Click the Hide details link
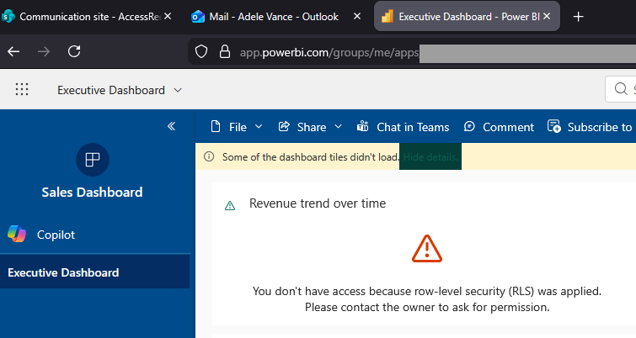 [430, 156]
